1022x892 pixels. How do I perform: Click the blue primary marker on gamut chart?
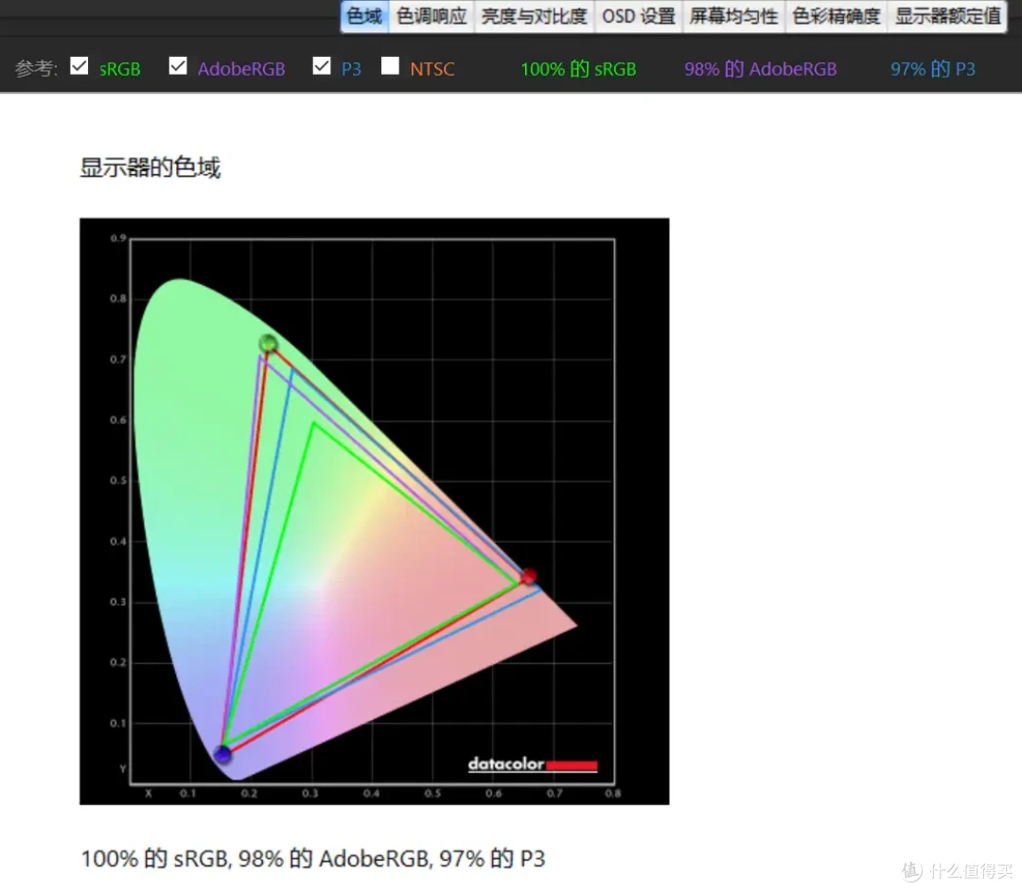coord(223,755)
